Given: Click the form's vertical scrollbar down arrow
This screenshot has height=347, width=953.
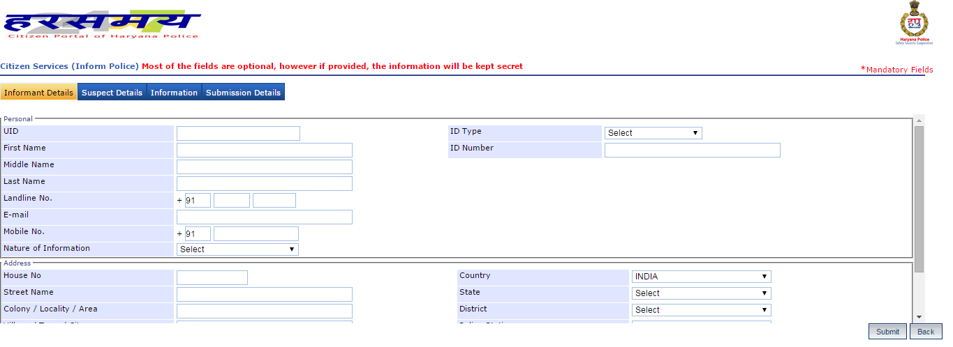Looking at the screenshot, I should coord(919,317).
